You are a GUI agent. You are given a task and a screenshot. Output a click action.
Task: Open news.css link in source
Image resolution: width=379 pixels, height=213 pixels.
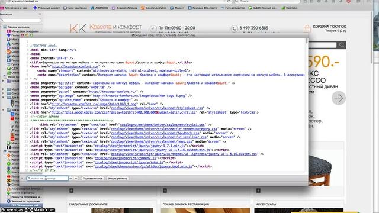pos(152,141)
